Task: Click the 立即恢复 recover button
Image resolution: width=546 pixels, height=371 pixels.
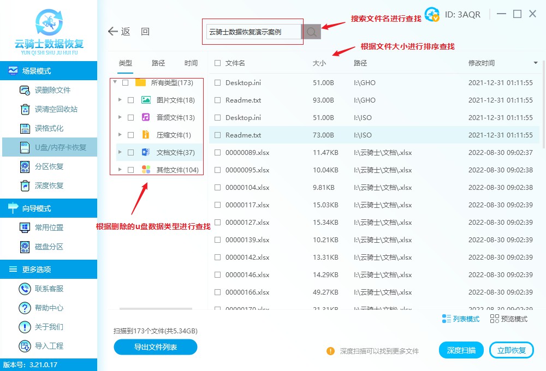Action: click(511, 350)
